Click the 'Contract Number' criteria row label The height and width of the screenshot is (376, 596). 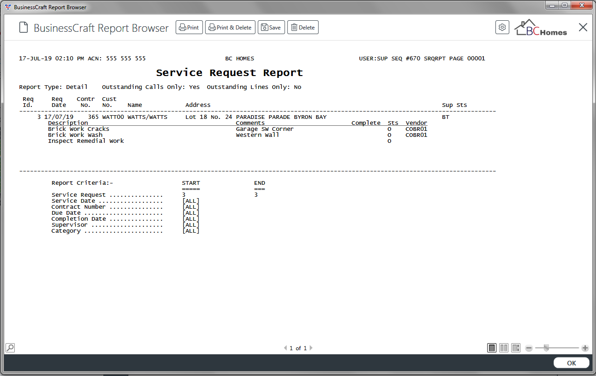tap(78, 207)
